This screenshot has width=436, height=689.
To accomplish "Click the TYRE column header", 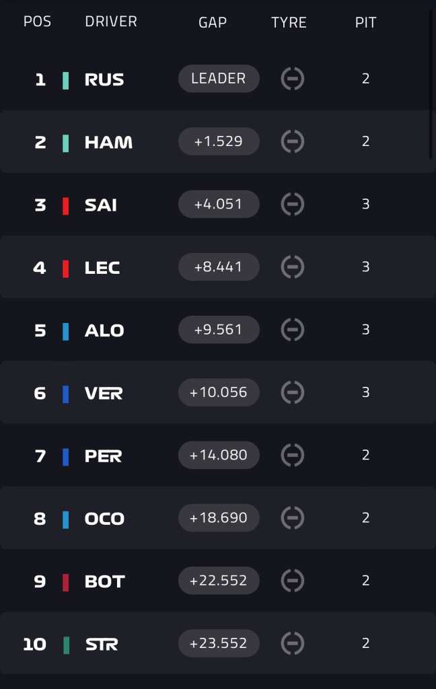I will point(289,22).
